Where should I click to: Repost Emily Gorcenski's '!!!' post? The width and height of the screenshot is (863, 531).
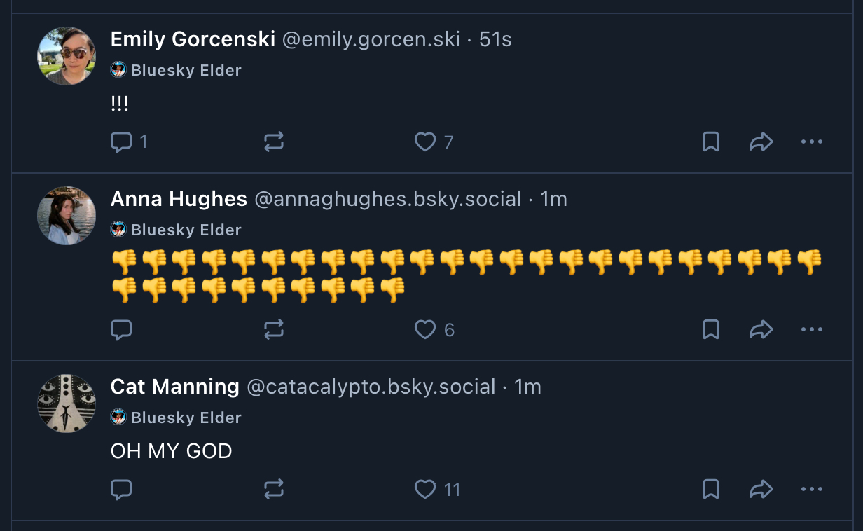274,142
